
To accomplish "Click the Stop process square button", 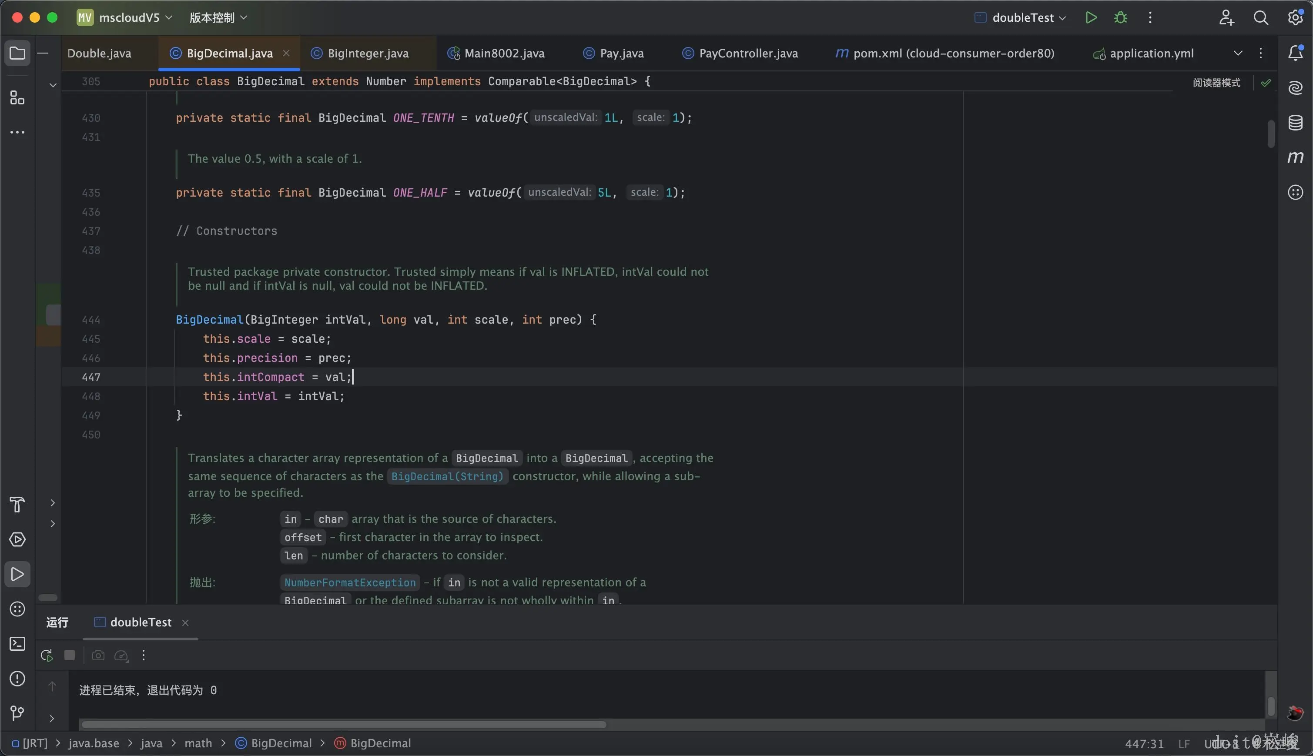I will 70,656.
